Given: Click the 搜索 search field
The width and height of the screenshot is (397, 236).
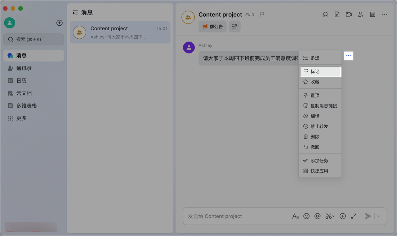Looking at the screenshot, I should [x=33, y=39].
